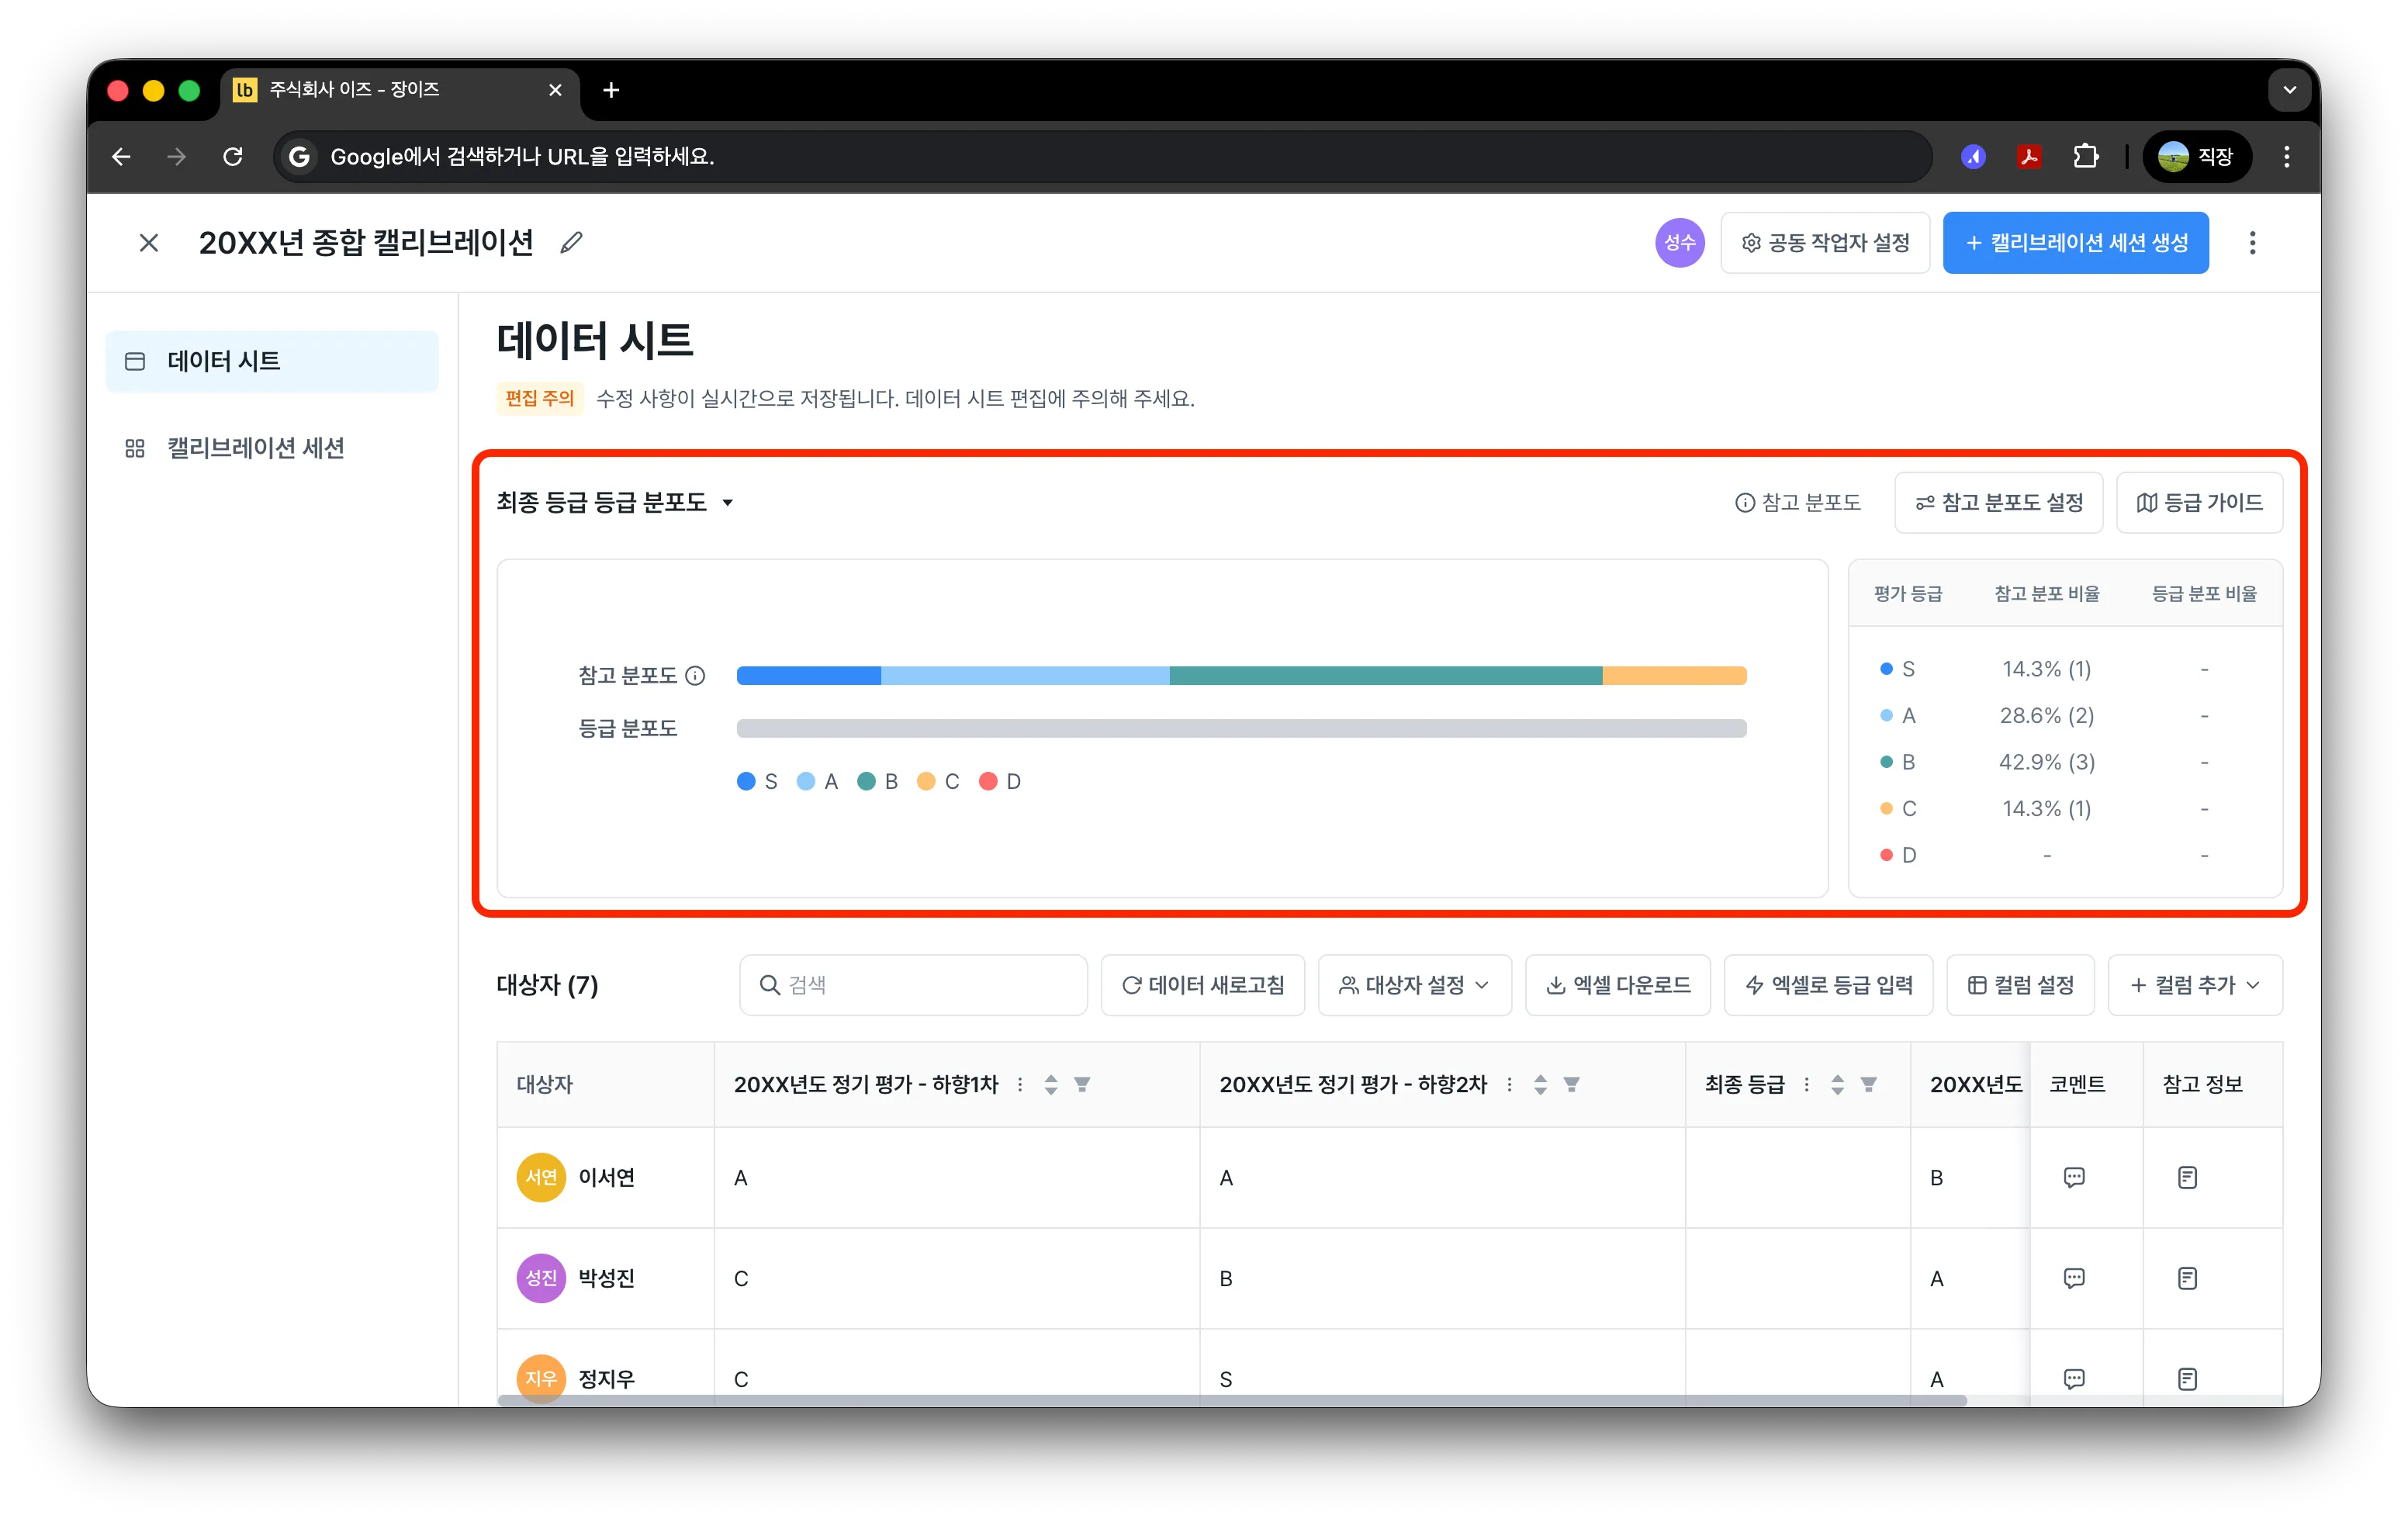The height and width of the screenshot is (1522, 2408).
Task: Click the table horizontal scrollbar
Action: pos(1231,1400)
